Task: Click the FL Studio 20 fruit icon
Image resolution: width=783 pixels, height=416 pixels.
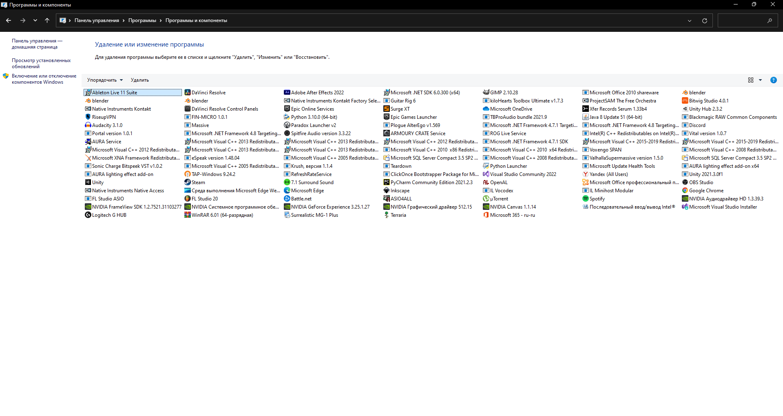Action: point(188,199)
